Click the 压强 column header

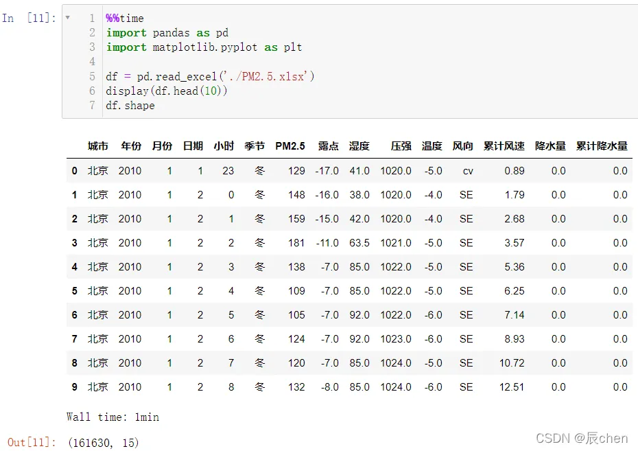pos(401,146)
